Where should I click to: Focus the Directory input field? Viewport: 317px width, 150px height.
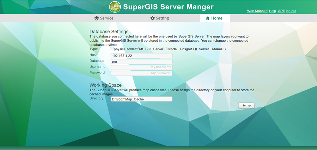(x=141, y=99)
